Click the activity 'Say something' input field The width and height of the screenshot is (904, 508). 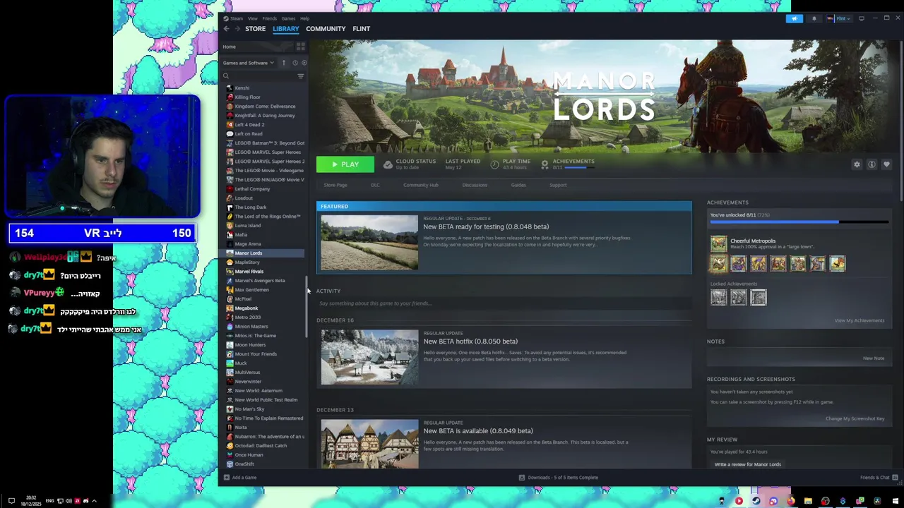[504, 303]
